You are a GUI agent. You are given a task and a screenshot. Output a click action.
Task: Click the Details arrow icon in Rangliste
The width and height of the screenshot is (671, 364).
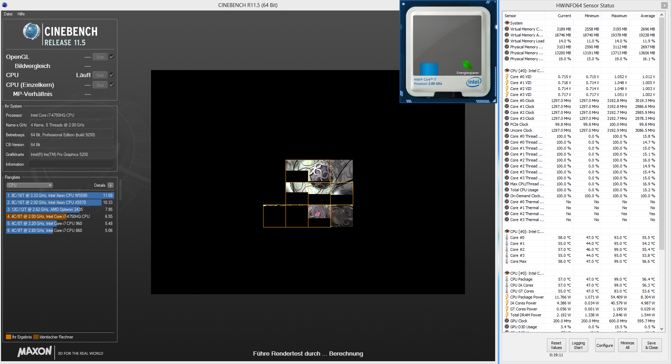[x=111, y=185]
